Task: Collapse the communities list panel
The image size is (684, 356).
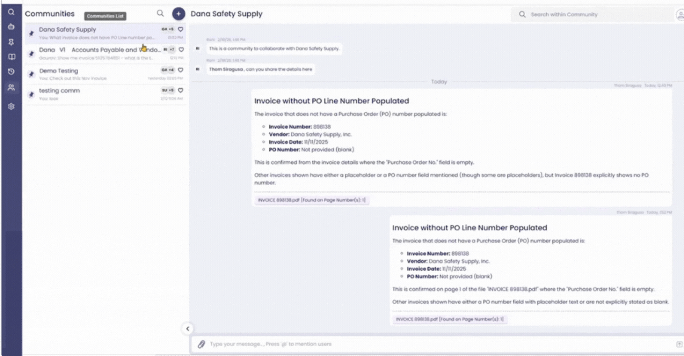Action: [x=188, y=329]
